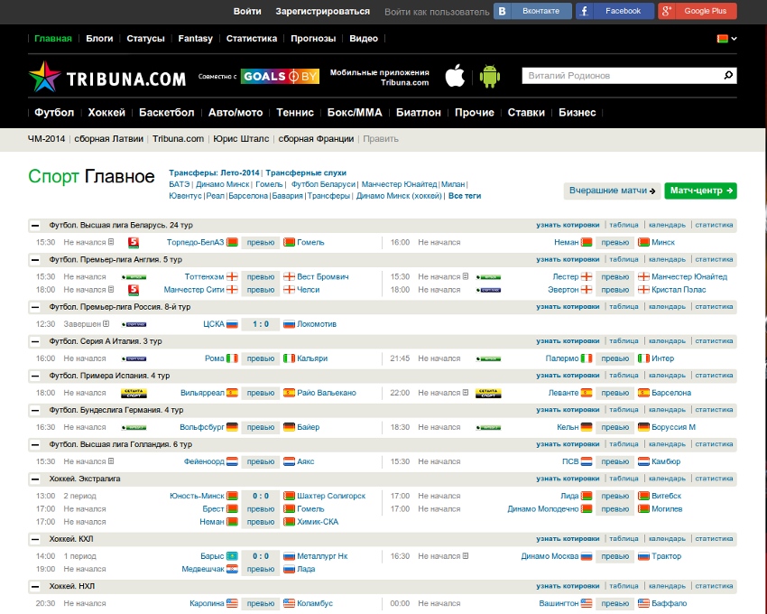Click the Android app icon
The image size is (767, 614).
pos(490,76)
